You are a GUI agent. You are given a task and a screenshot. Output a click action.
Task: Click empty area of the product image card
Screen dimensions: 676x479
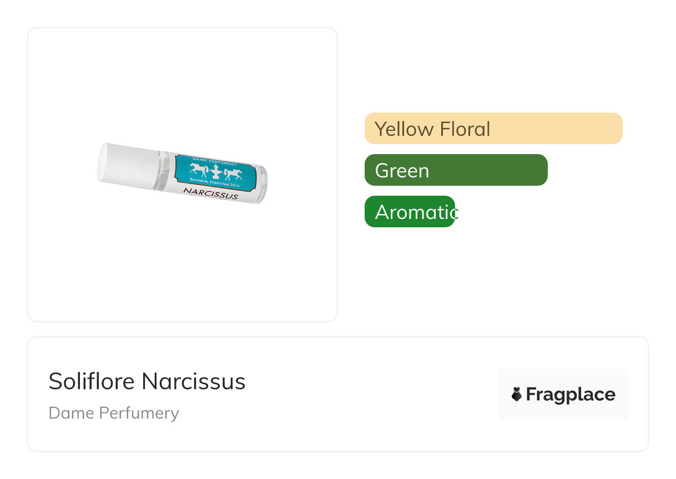coord(182,266)
